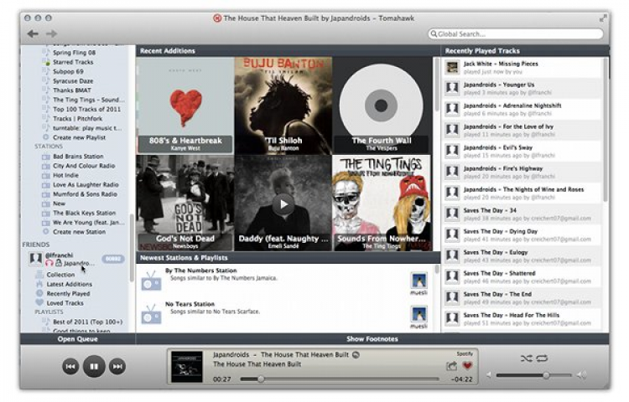Viewport: 629px width, 402px height.
Task: Click the back navigation arrow
Action: tap(33, 34)
